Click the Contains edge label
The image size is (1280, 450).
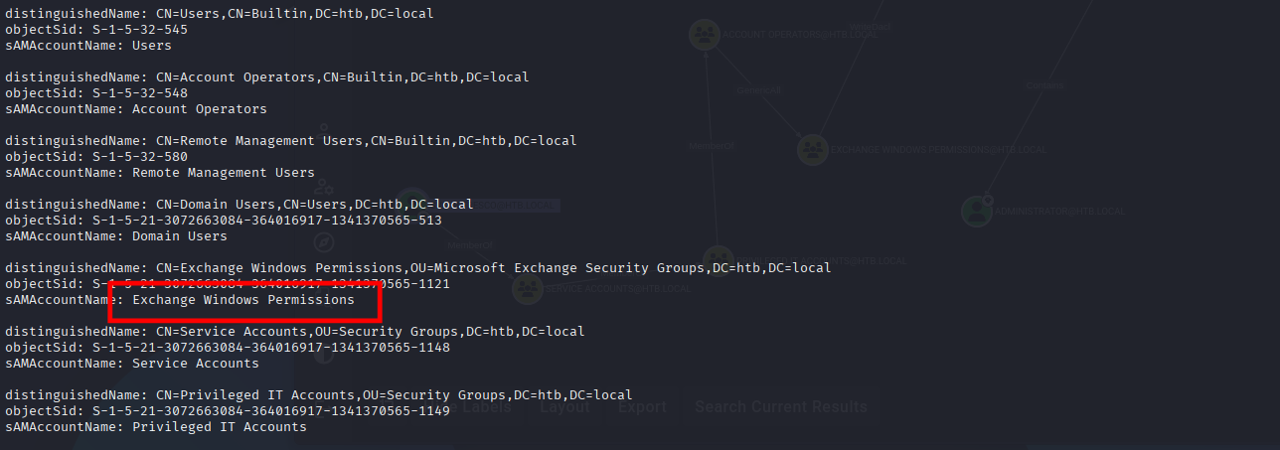click(x=1044, y=86)
